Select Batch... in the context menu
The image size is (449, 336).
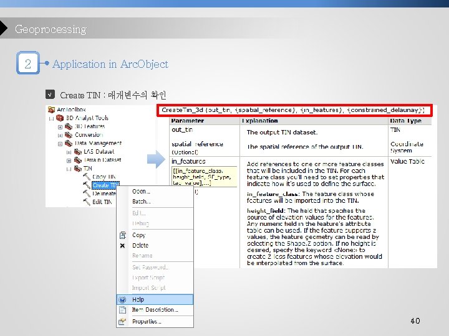(x=141, y=202)
